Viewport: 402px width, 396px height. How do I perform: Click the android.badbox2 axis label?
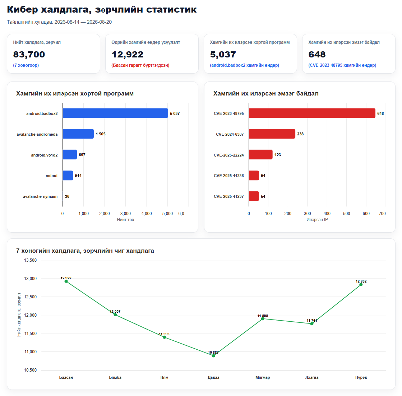[x=42, y=113]
